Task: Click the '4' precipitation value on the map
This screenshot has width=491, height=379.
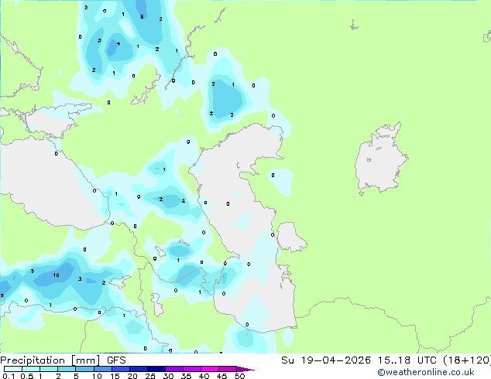Action: pyautogui.click(x=118, y=43)
